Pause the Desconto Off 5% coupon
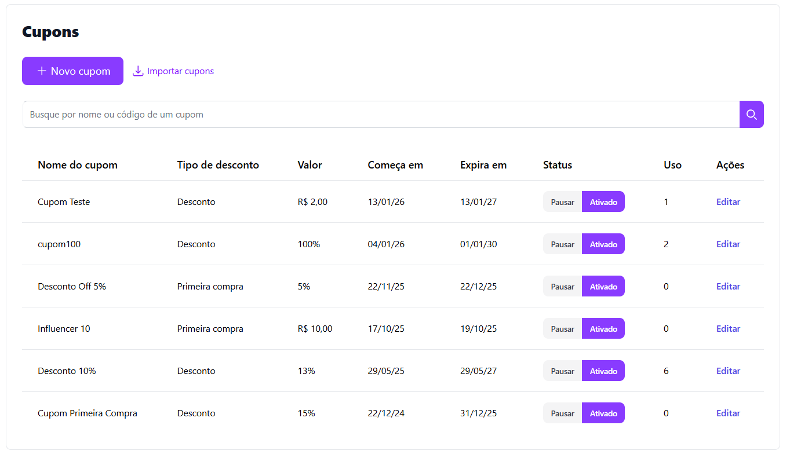This screenshot has width=790, height=458. [562, 287]
